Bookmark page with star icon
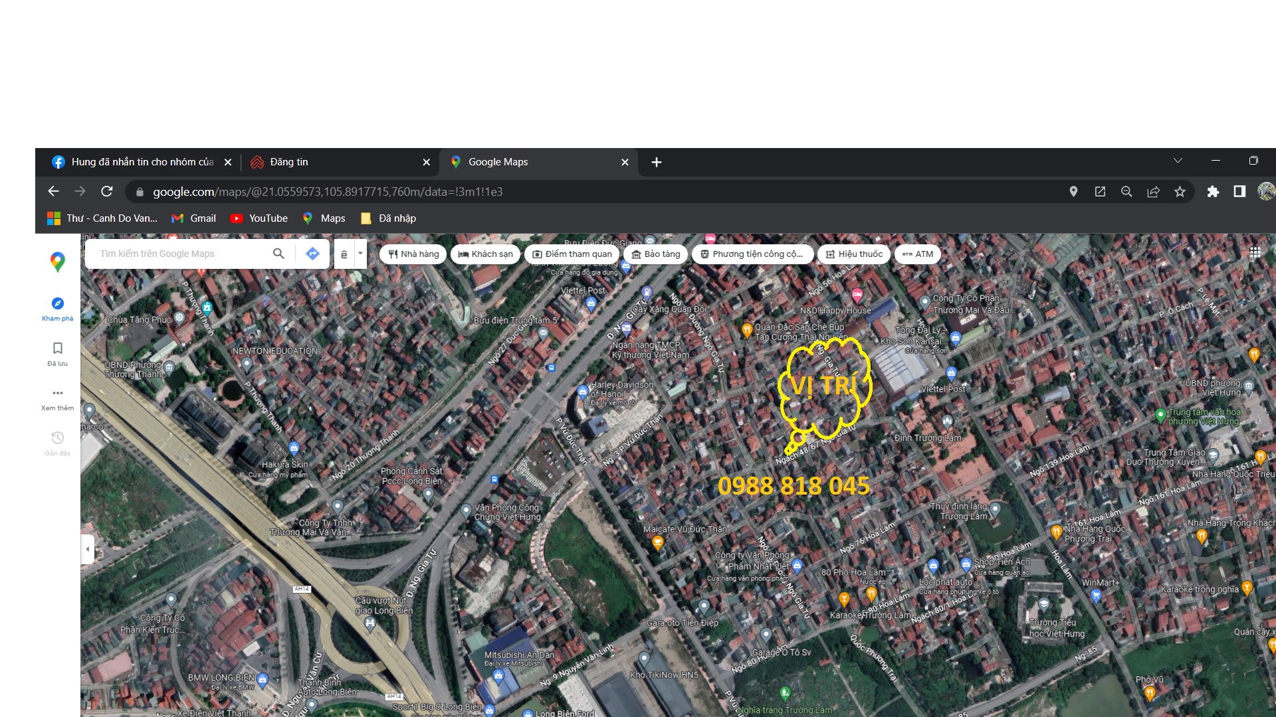This screenshot has width=1276, height=717. [1180, 192]
